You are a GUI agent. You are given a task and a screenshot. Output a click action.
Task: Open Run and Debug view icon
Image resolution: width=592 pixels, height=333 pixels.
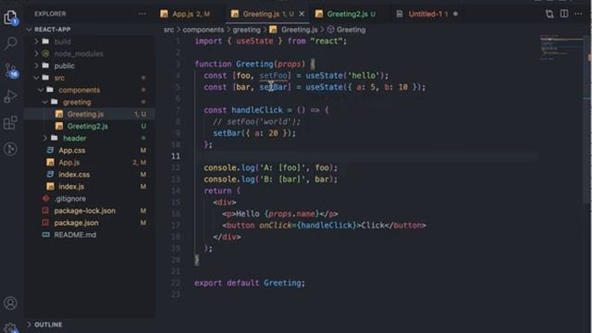10,96
